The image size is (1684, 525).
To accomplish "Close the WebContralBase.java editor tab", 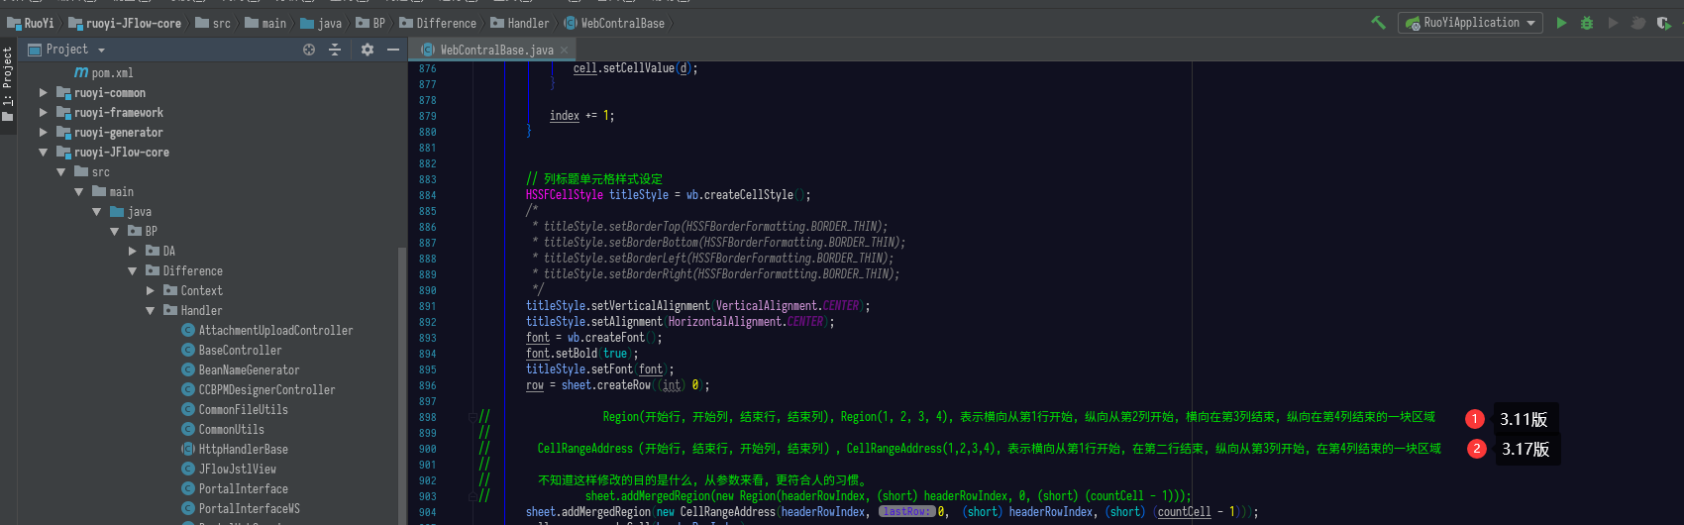I will pyautogui.click(x=565, y=50).
